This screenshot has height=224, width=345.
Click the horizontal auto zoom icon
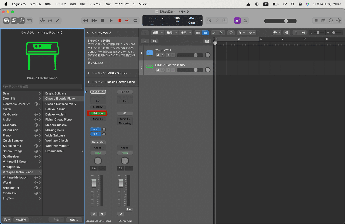point(303,32)
